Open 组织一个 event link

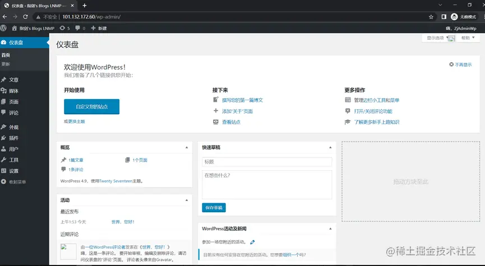(x=291, y=255)
